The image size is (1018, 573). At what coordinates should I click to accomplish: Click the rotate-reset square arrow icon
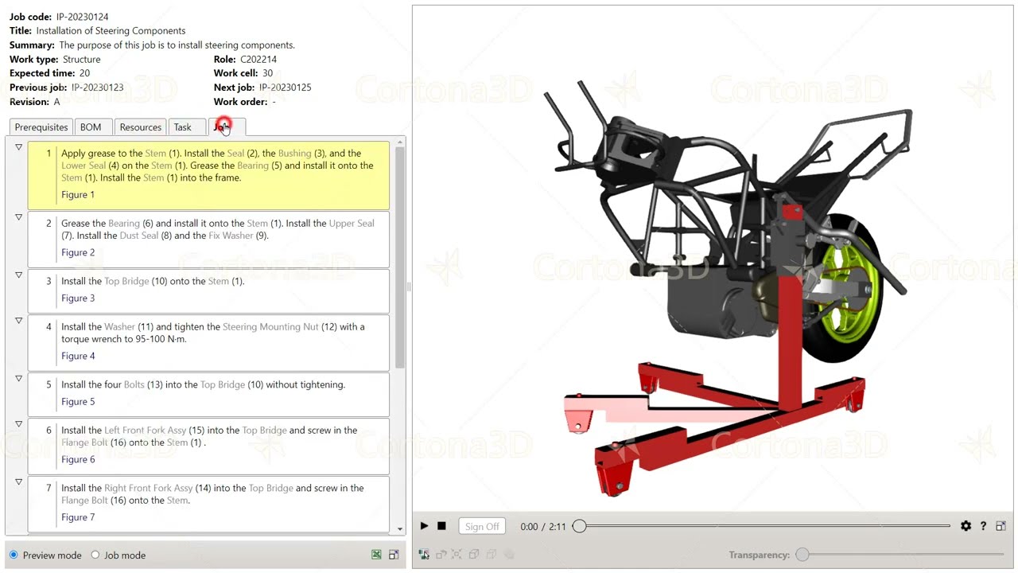coord(441,555)
